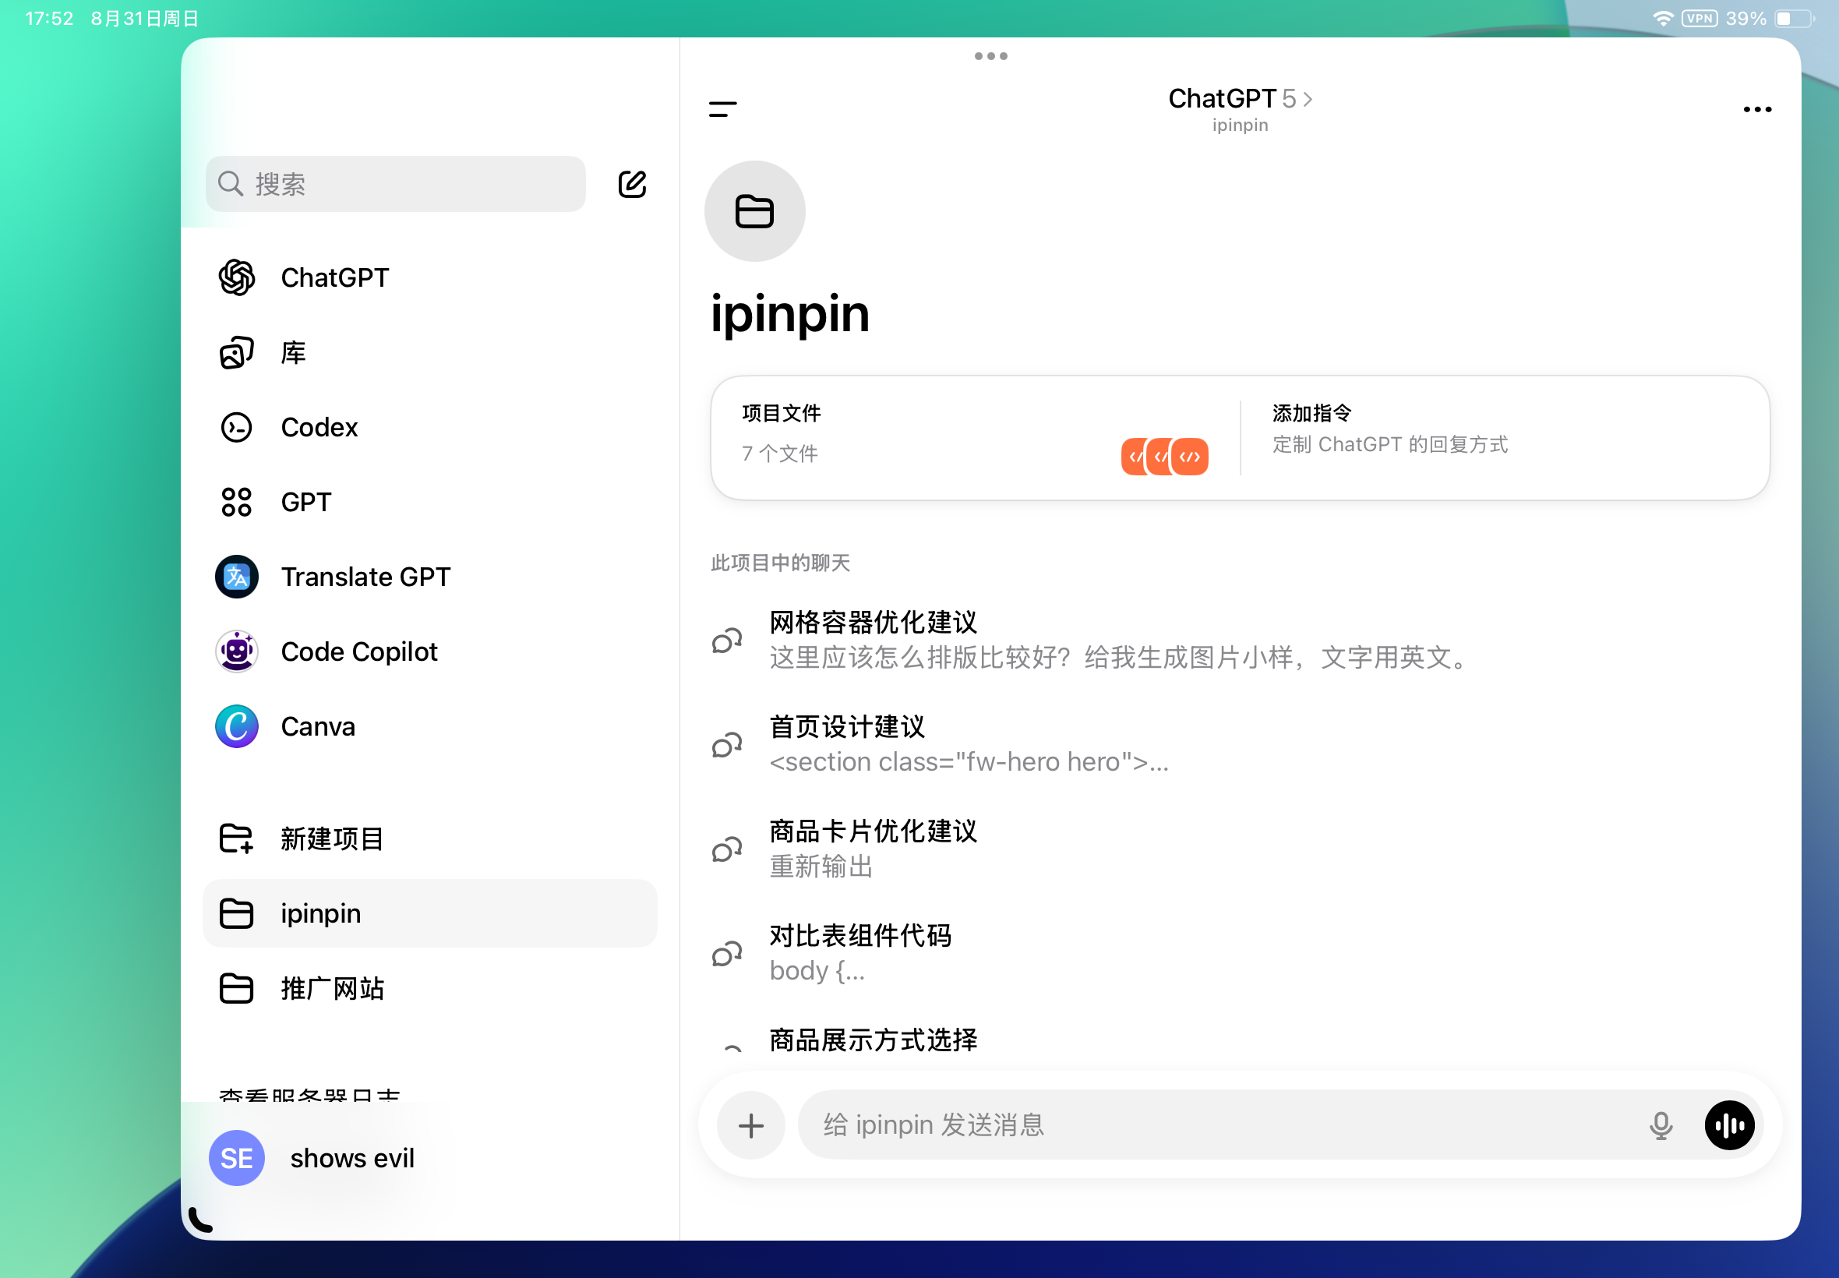Click the 17:52 clock in status bar
The image size is (1839, 1278).
(50, 19)
